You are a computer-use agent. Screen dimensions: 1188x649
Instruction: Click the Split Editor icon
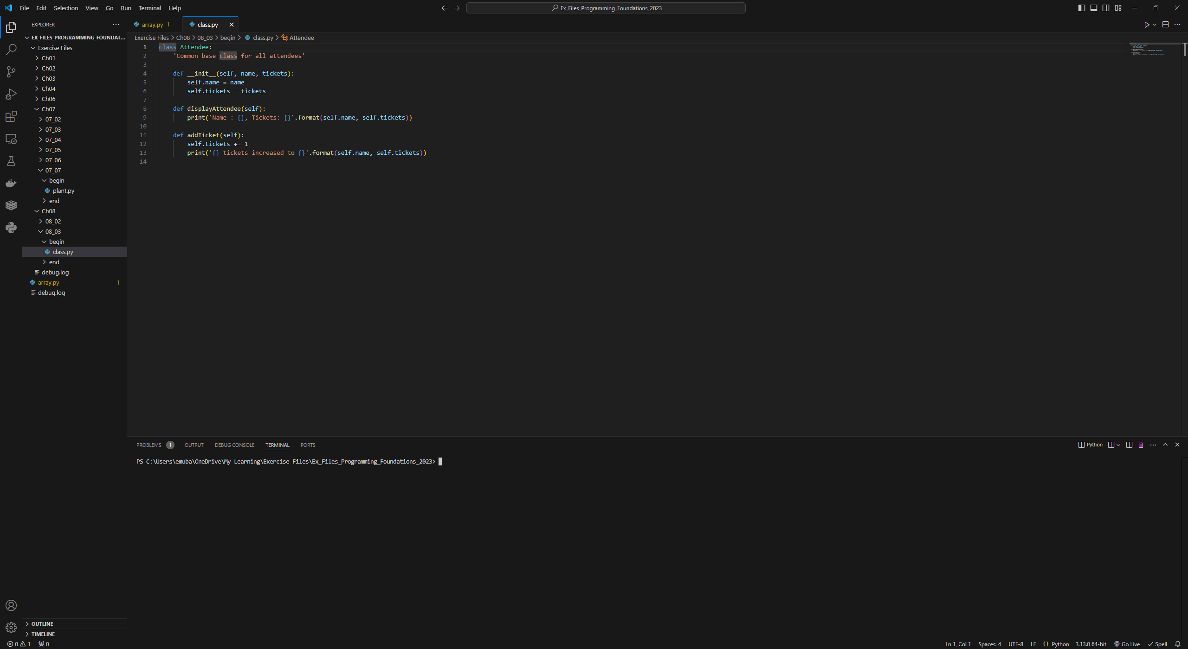point(1165,25)
